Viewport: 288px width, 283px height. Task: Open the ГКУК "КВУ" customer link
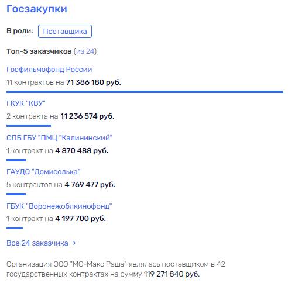[26, 103]
